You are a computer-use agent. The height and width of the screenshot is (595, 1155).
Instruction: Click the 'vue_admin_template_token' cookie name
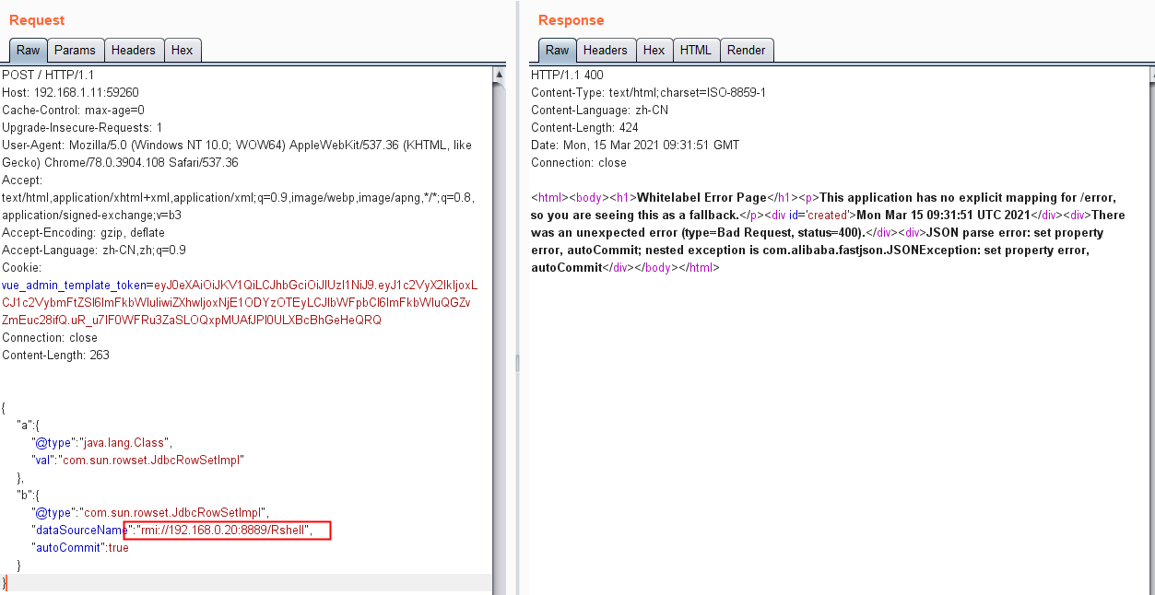pos(74,286)
